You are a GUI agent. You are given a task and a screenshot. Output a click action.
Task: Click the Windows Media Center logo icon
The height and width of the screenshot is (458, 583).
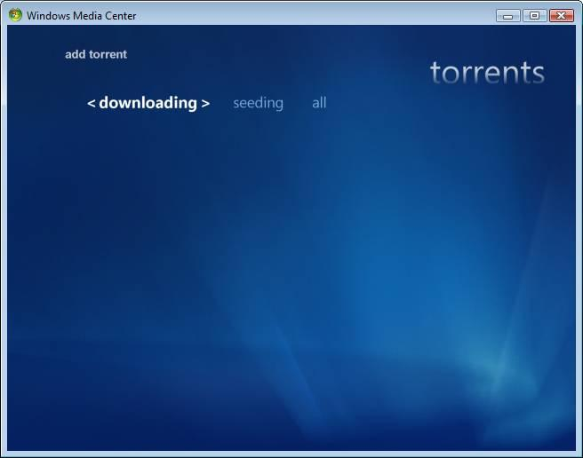(x=15, y=15)
